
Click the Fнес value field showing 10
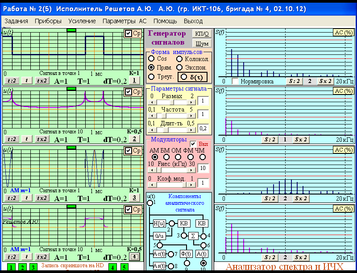pyautogui.click(x=203, y=168)
